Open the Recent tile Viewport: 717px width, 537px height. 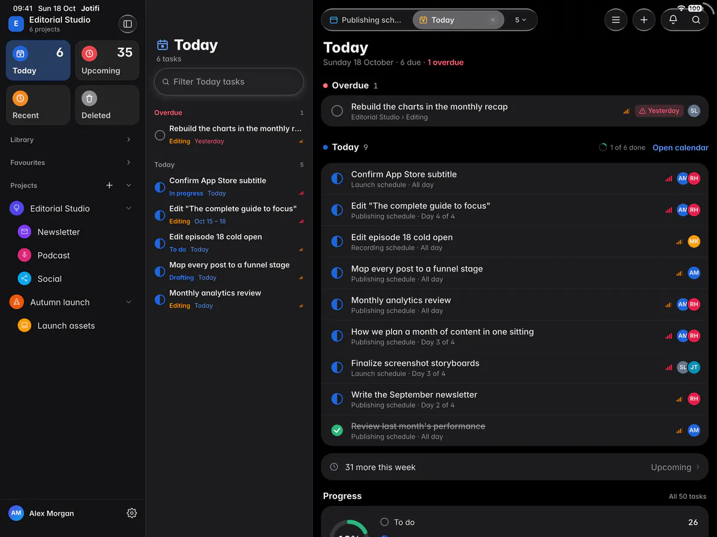(38, 105)
